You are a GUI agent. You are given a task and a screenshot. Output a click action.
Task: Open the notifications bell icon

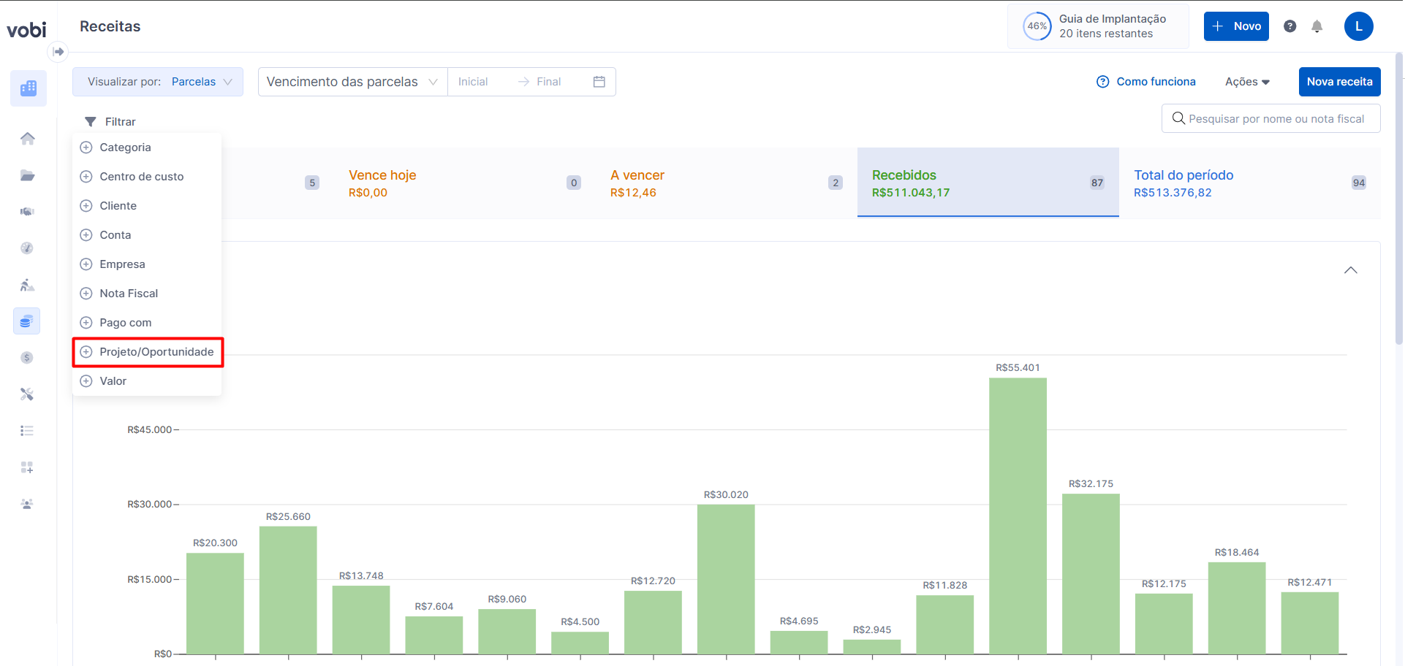click(1317, 26)
